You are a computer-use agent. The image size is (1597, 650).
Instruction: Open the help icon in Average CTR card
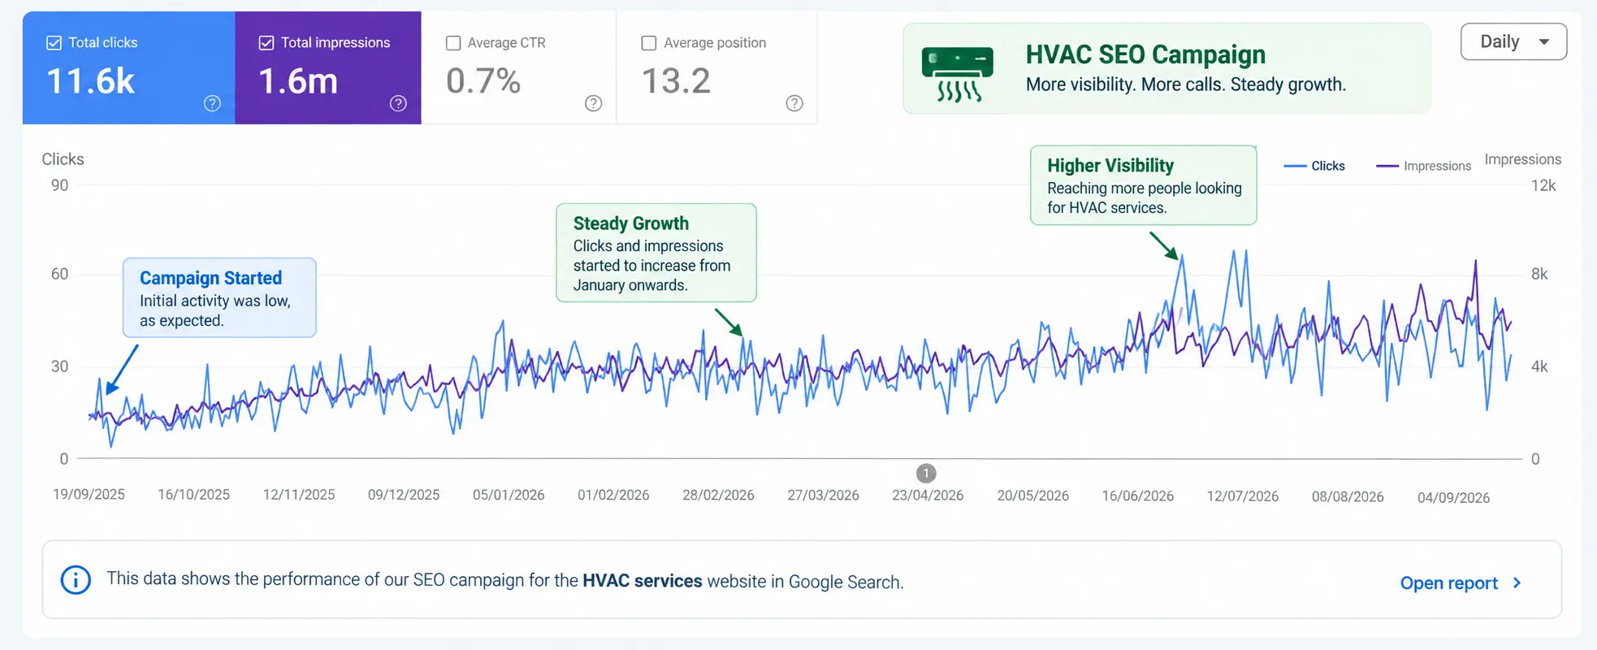click(594, 103)
